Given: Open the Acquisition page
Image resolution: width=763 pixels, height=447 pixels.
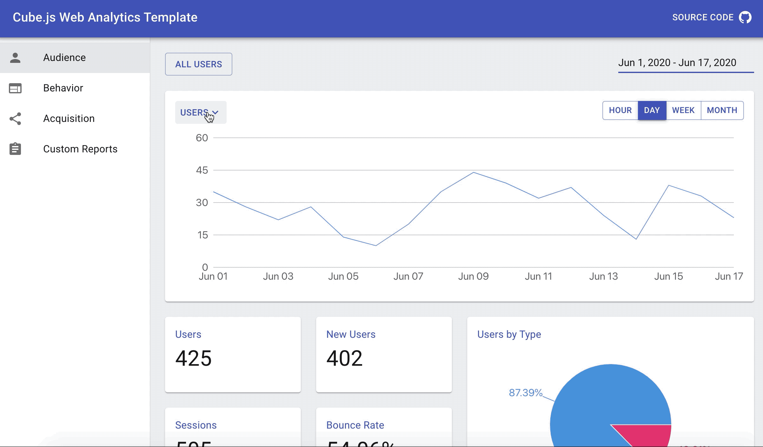Looking at the screenshot, I should point(75,118).
